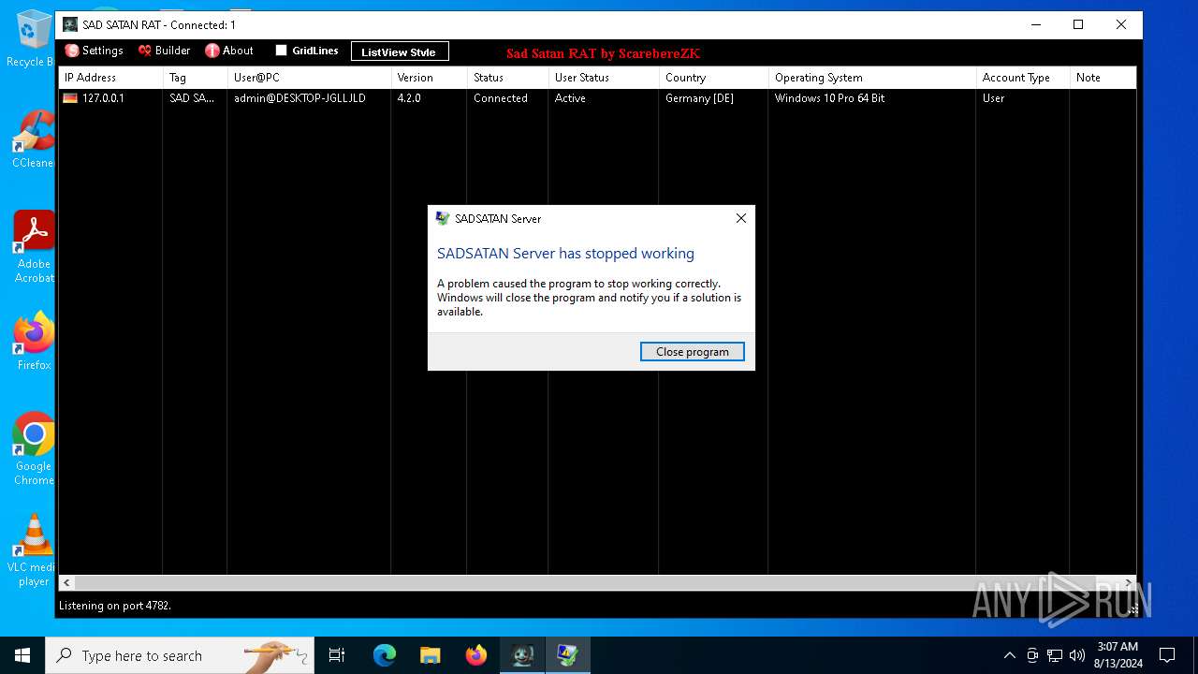Screen dimensions: 1198x674
Task: Click the Connected status cell
Action: 501,98
